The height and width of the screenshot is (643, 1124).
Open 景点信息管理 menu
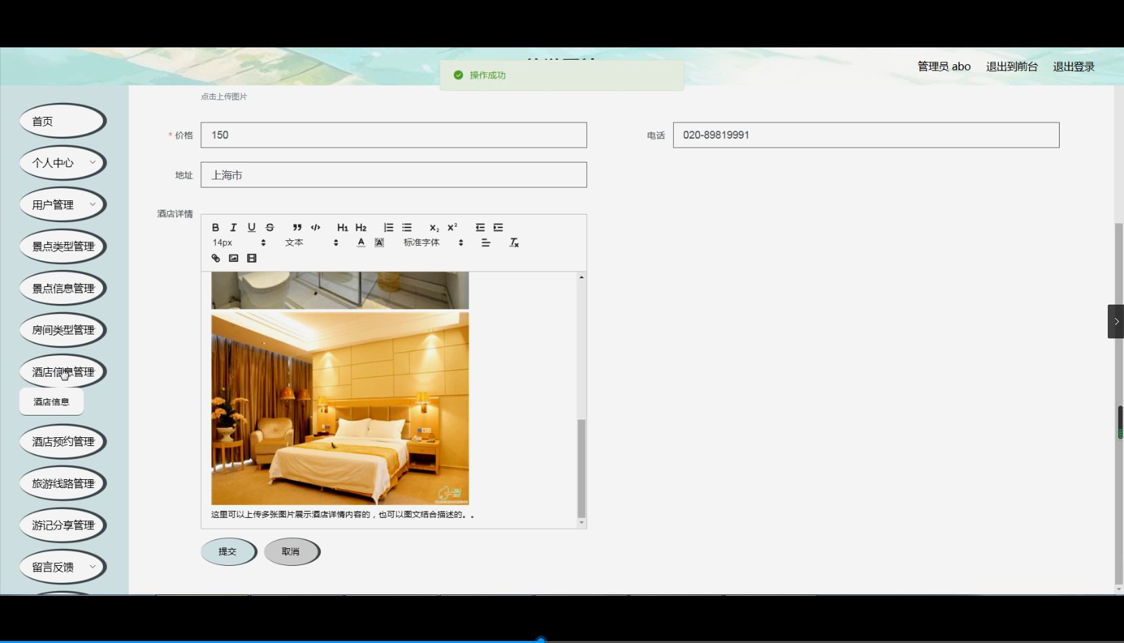click(x=63, y=288)
